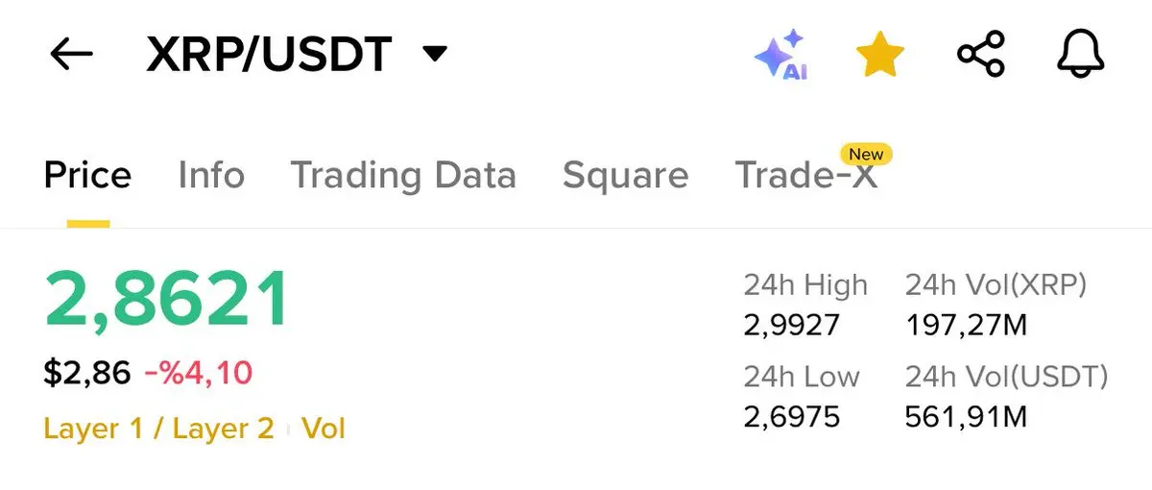Viewport: 1152px width, 490px height.
Task: Select the XRP/USDT pair title
Action: [x=270, y=55]
